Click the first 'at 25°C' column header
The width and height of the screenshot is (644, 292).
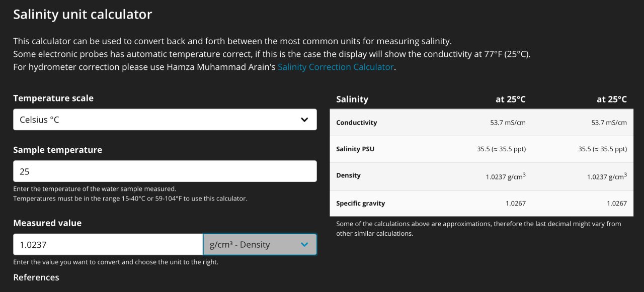tap(510, 100)
